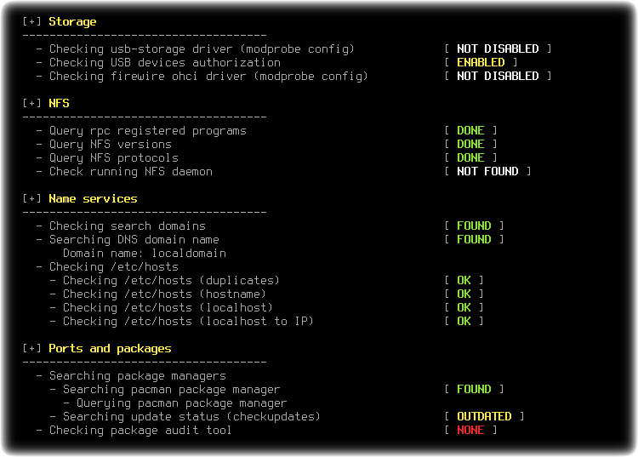Screen dimensions: 638x457
Task: Click OK status for localhost to IP
Action: [x=464, y=321]
